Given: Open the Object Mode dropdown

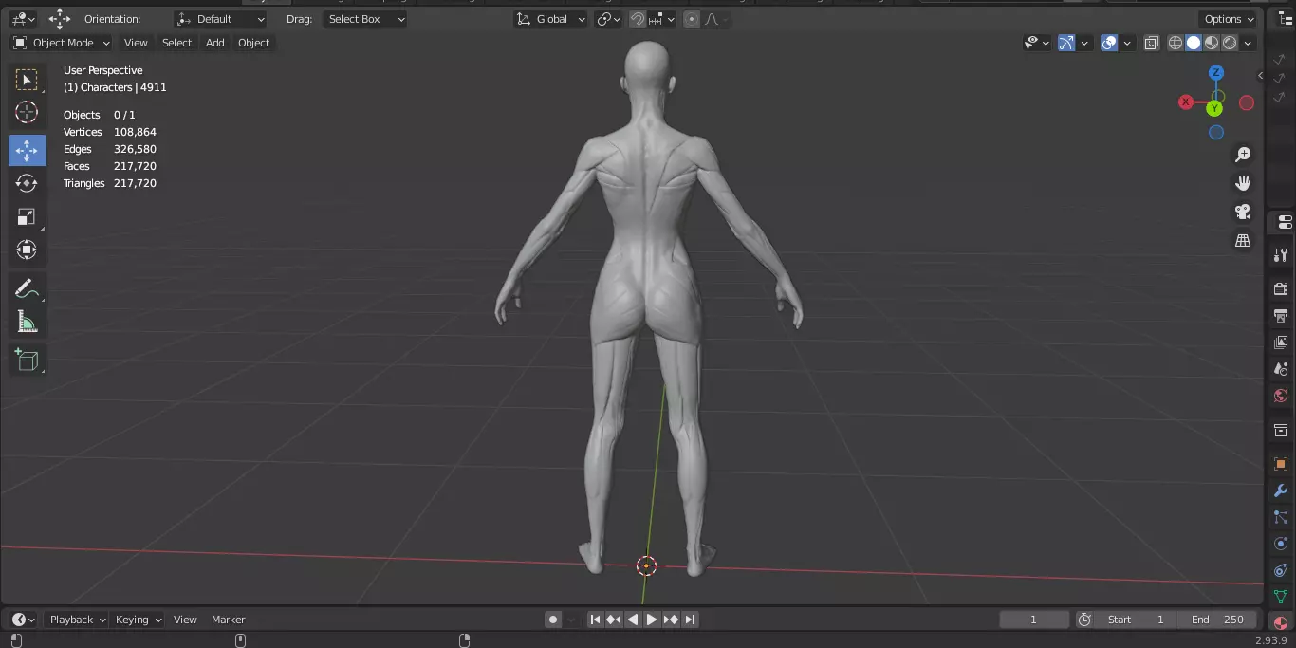Looking at the screenshot, I should 62,43.
